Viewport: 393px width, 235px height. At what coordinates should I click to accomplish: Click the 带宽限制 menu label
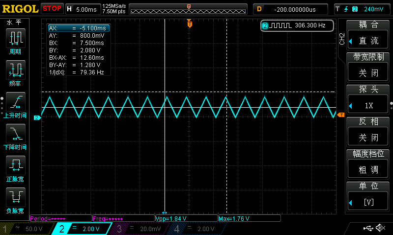coord(368,57)
